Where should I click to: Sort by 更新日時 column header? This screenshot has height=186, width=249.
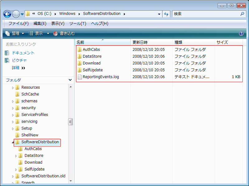[x=152, y=42]
